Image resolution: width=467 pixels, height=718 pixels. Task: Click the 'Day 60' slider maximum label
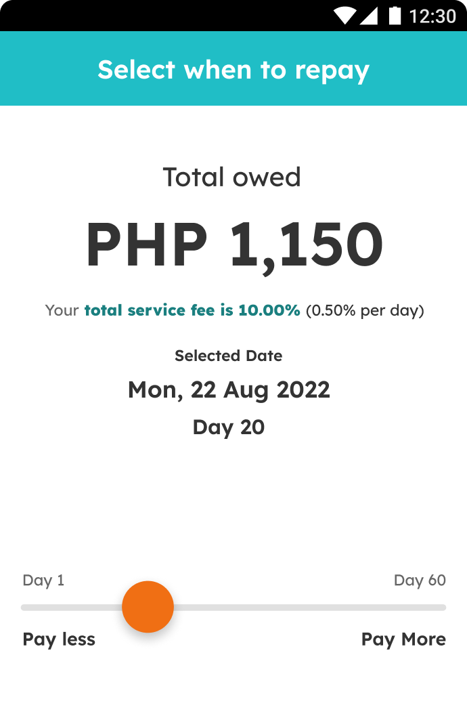(420, 580)
